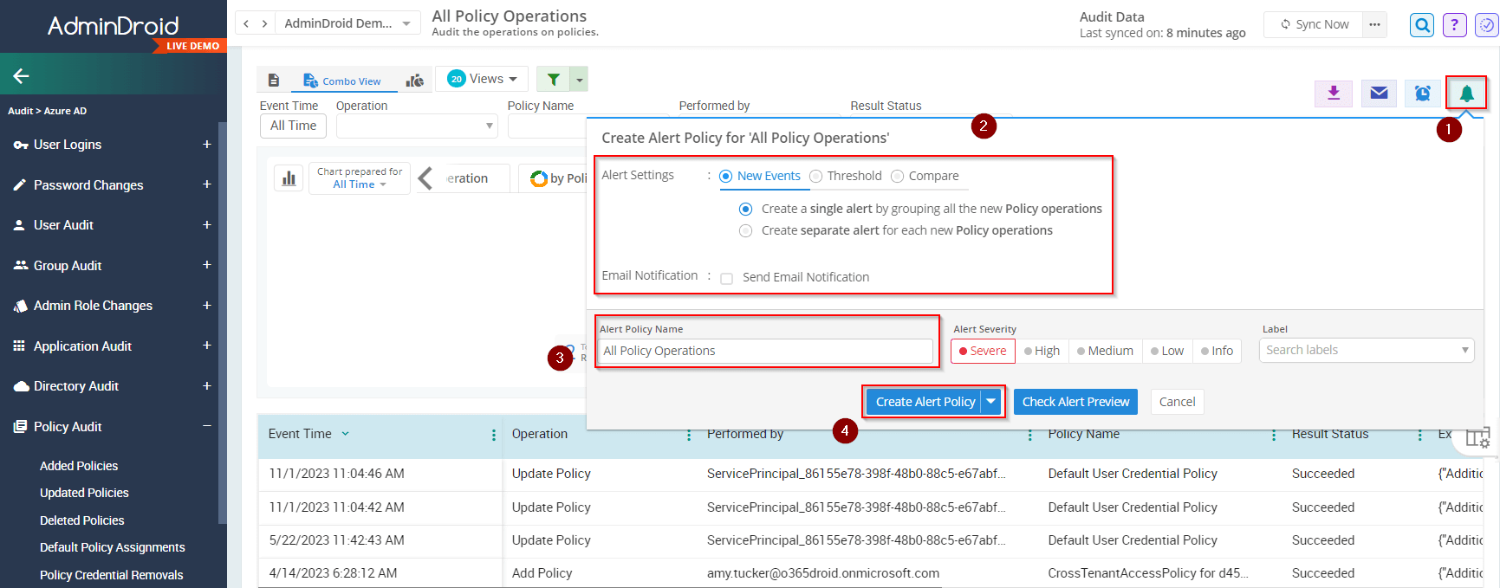Click the download export icon
The width and height of the screenshot is (1500, 588).
[x=1334, y=93]
